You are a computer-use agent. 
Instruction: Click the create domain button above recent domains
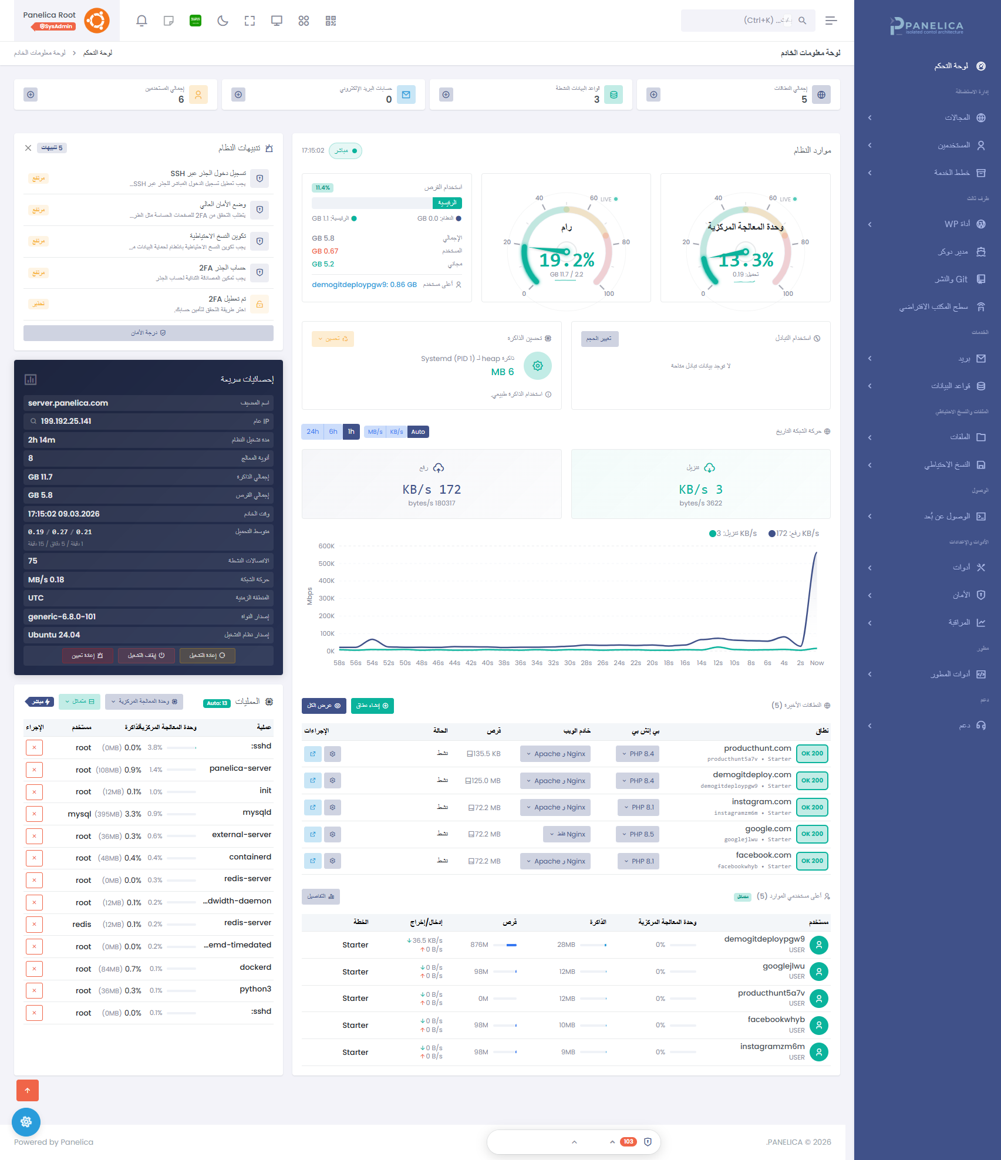point(372,706)
